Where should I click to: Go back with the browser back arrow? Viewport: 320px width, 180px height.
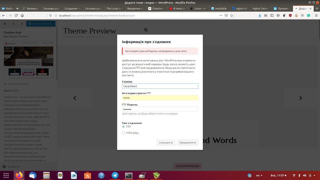4,15
